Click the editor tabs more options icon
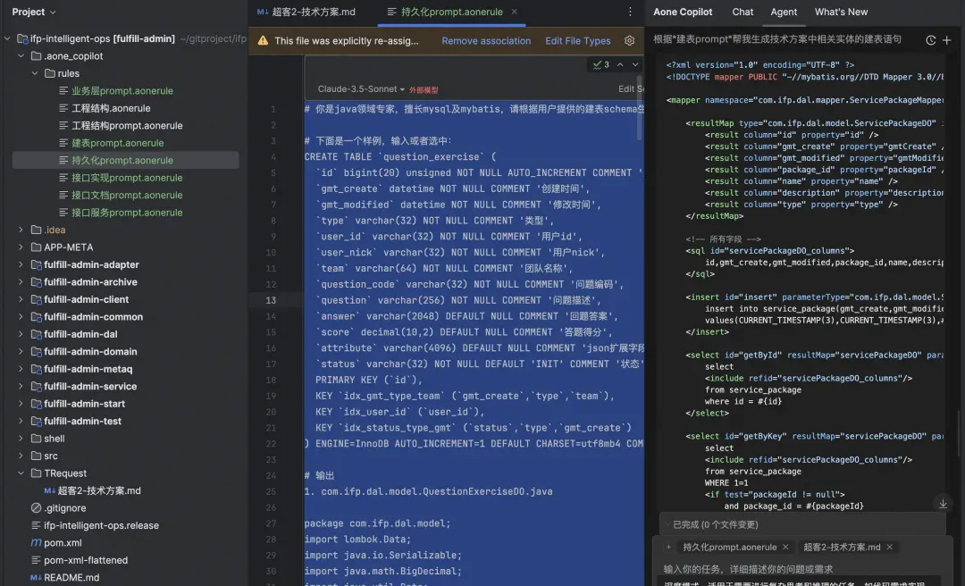Screen dimensions: 965x586 tap(630, 12)
